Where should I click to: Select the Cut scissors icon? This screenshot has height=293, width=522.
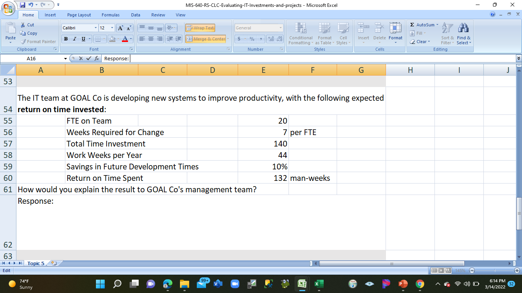[23, 25]
